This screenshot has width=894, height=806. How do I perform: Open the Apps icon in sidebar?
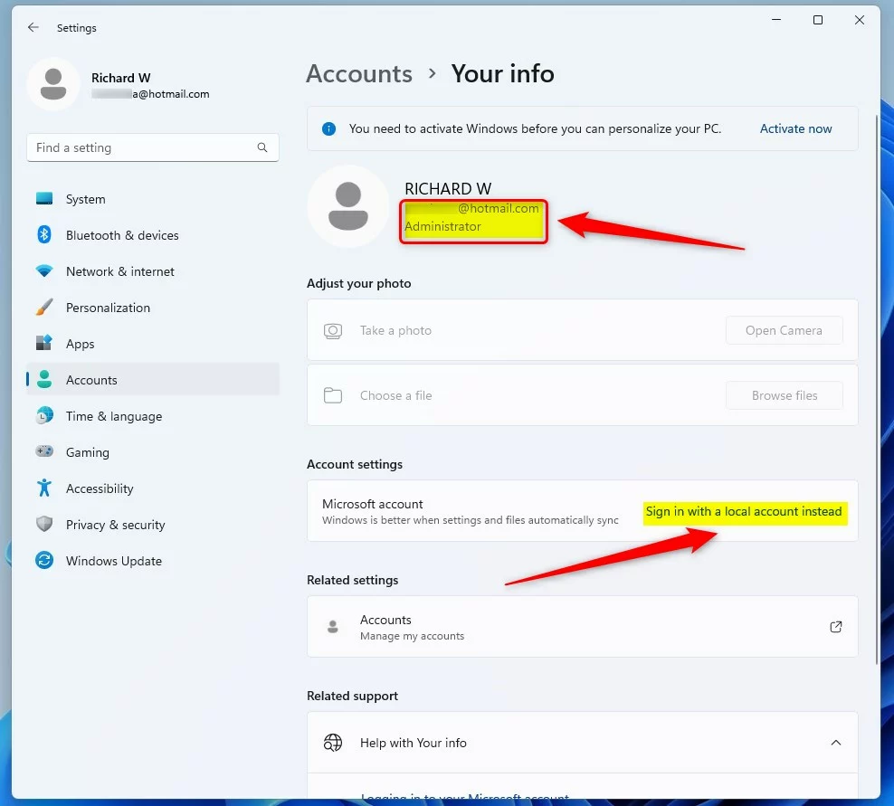click(44, 344)
